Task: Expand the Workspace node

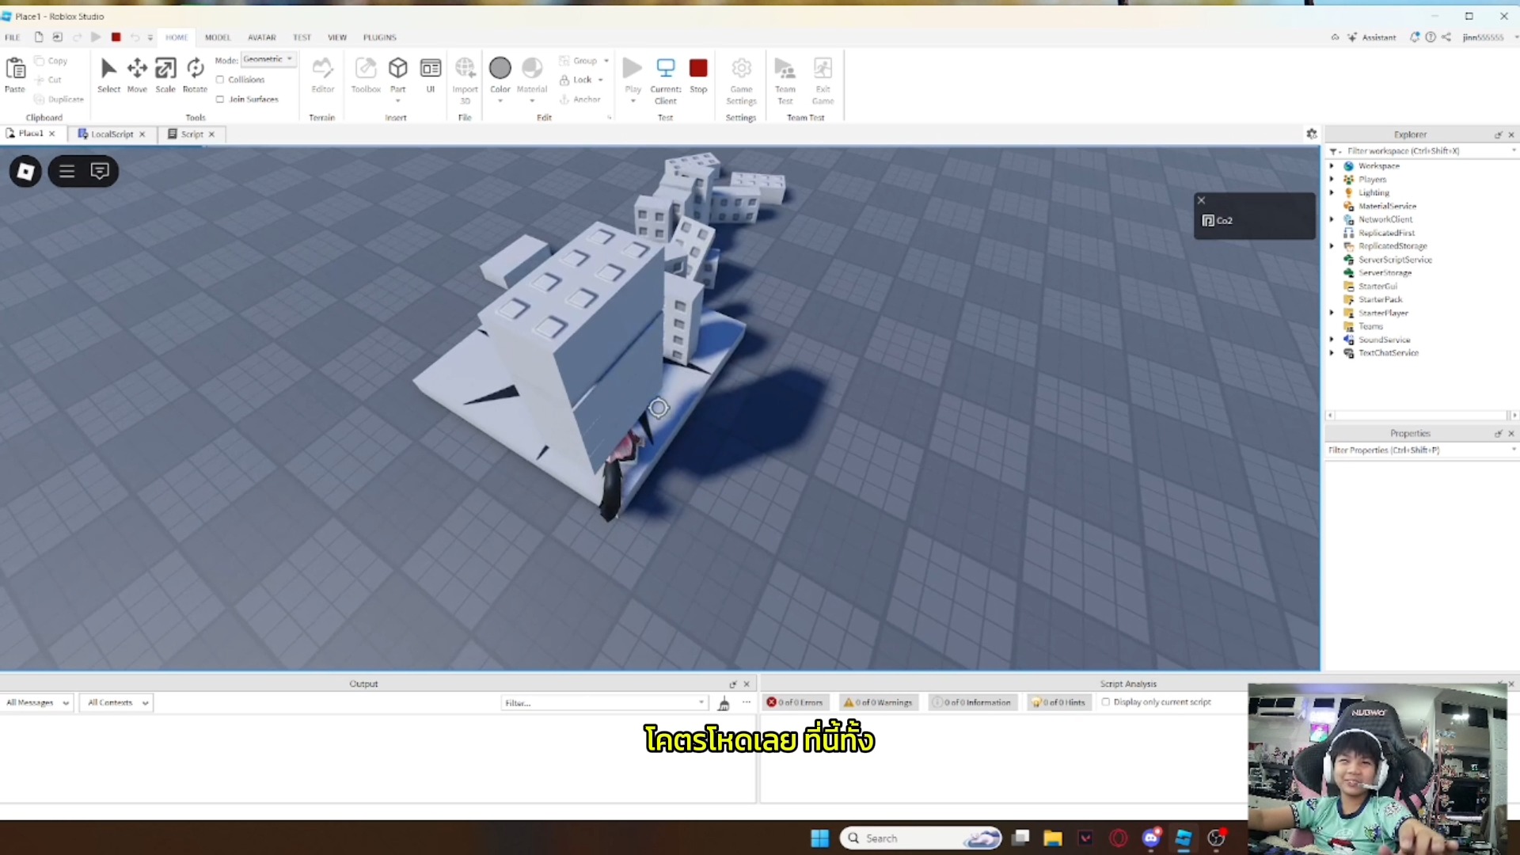Action: tap(1332, 166)
